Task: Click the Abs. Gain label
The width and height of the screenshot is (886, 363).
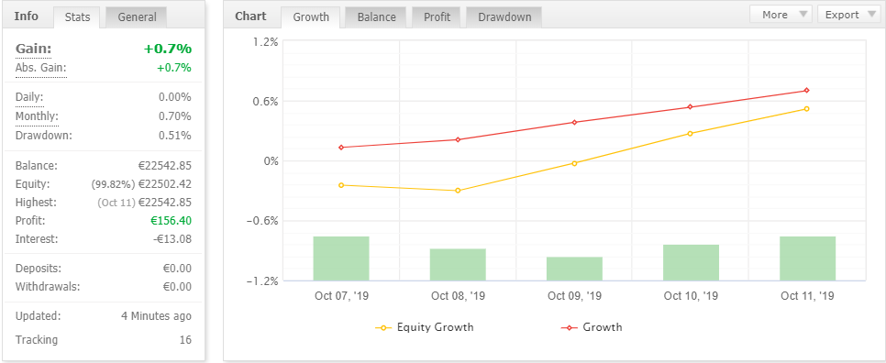Action: click(x=40, y=68)
